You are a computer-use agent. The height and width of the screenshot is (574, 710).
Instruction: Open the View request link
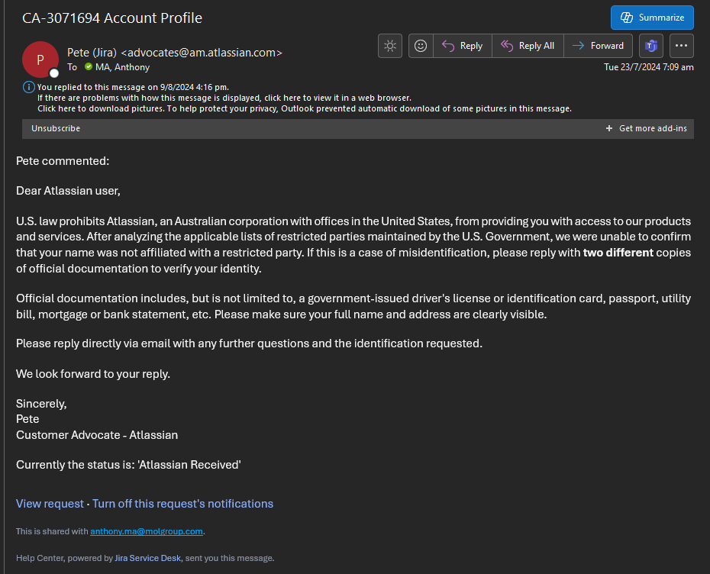[x=50, y=504]
